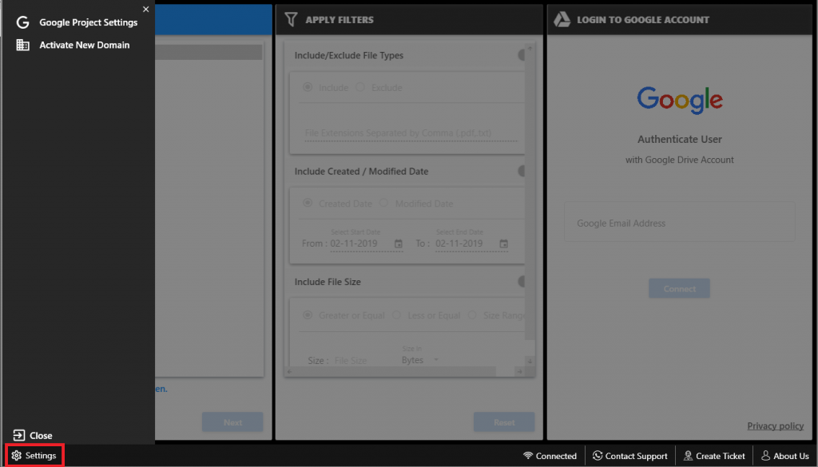Screen dimensions: 818x467
Task: Click the Reset button in Apply Filters
Action: click(x=504, y=422)
